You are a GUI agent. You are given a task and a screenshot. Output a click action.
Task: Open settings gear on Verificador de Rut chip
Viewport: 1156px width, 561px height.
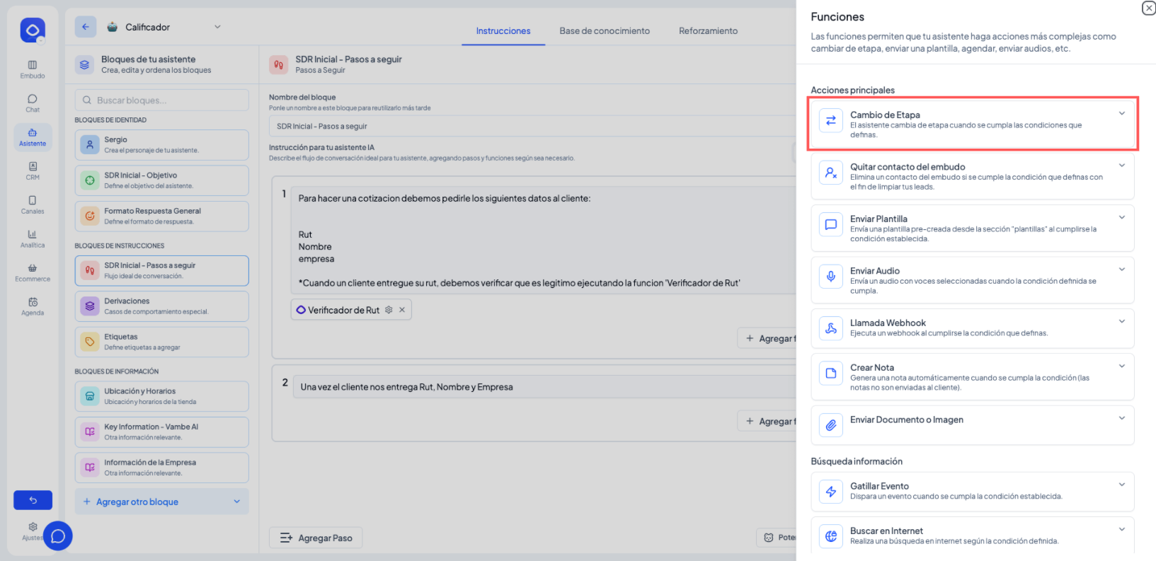pos(389,310)
